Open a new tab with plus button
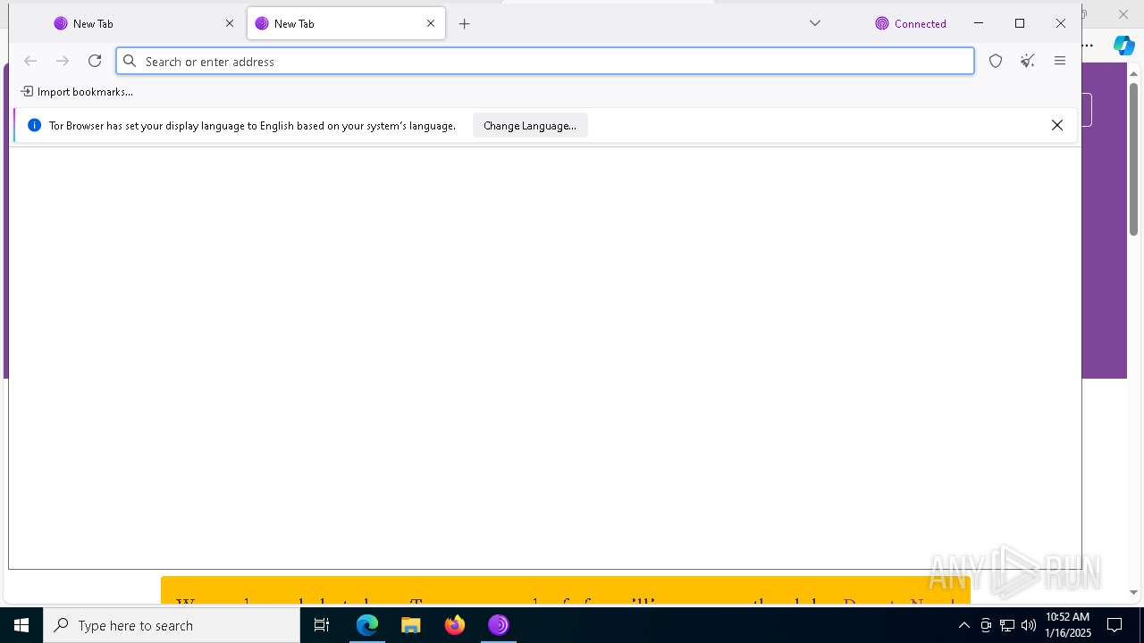This screenshot has height=643, width=1144. pos(464,24)
